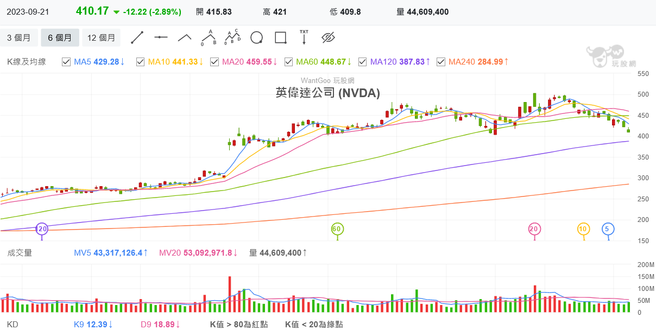
Task: Click the change -12.22 (-2.89%) text
Action: tap(153, 12)
